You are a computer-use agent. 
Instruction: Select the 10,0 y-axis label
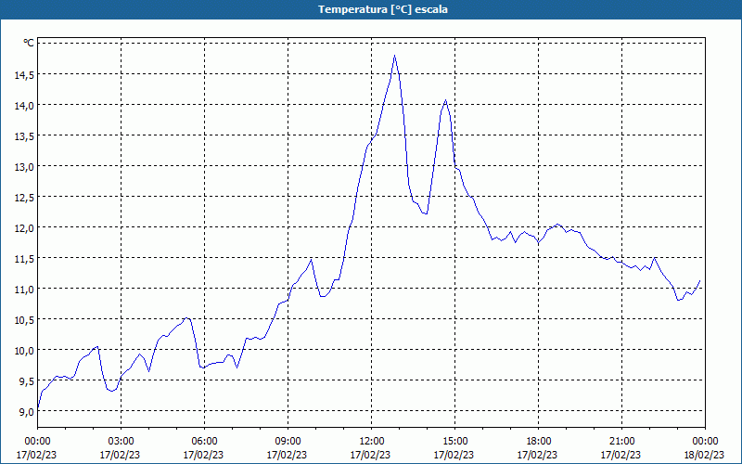pos(24,351)
